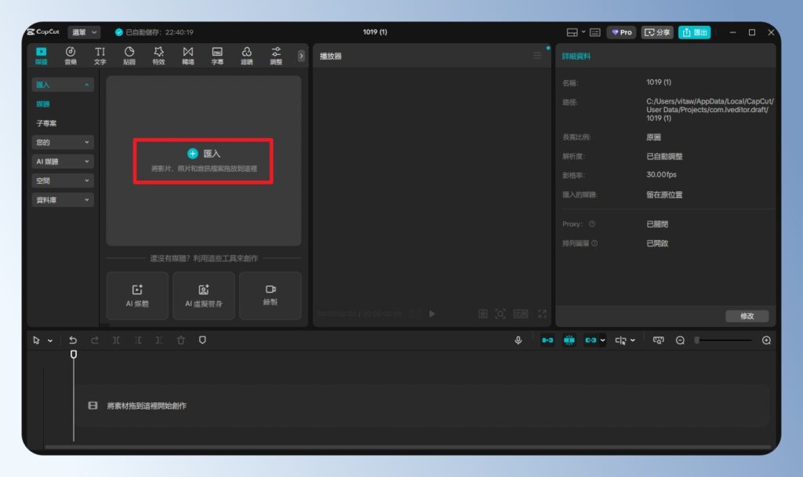Click the undo arrow in timeline toolbar
Screen dimensions: 803x477
pos(73,340)
